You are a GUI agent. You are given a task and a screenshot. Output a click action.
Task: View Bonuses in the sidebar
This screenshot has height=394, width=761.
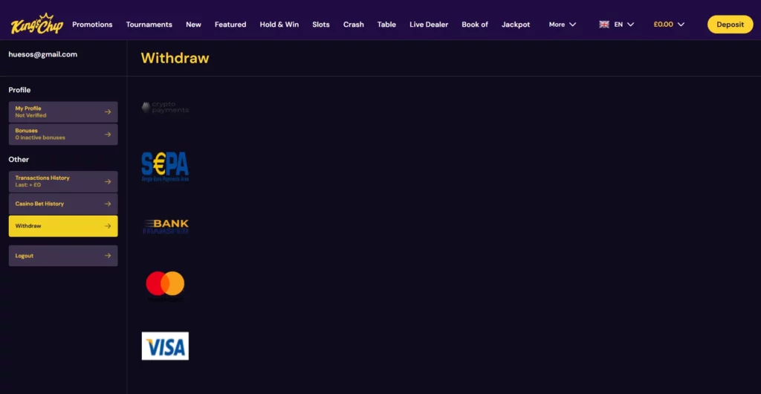point(63,134)
